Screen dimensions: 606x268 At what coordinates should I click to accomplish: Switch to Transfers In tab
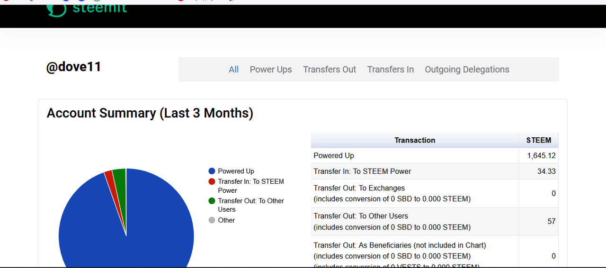coord(391,70)
